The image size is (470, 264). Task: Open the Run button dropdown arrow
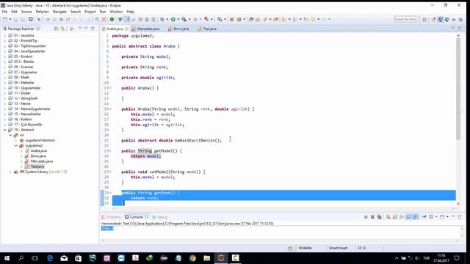178,19
